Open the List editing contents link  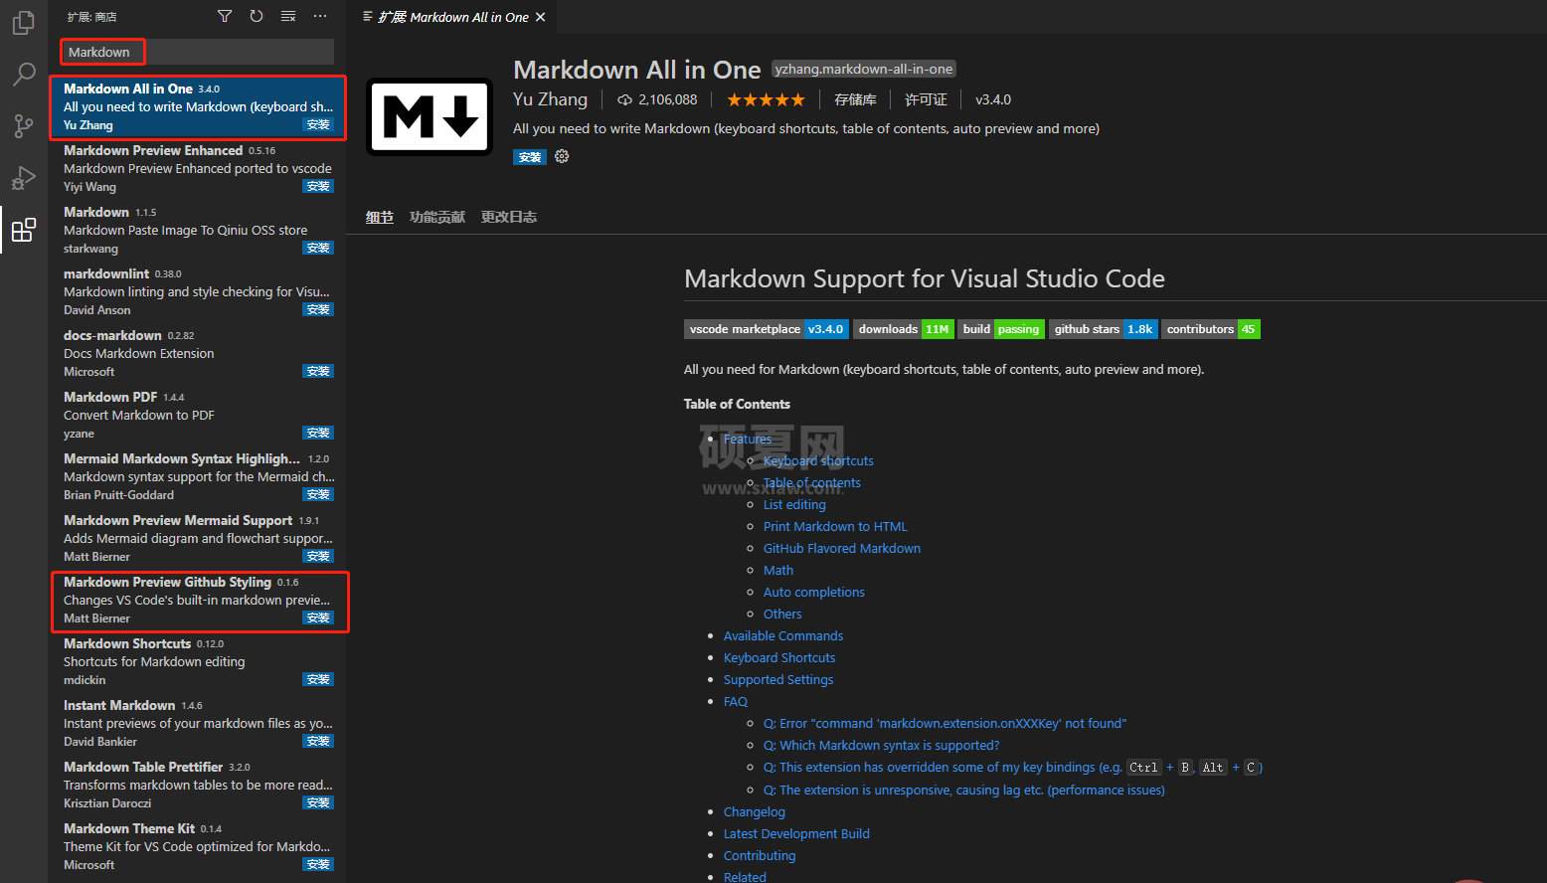794,505
